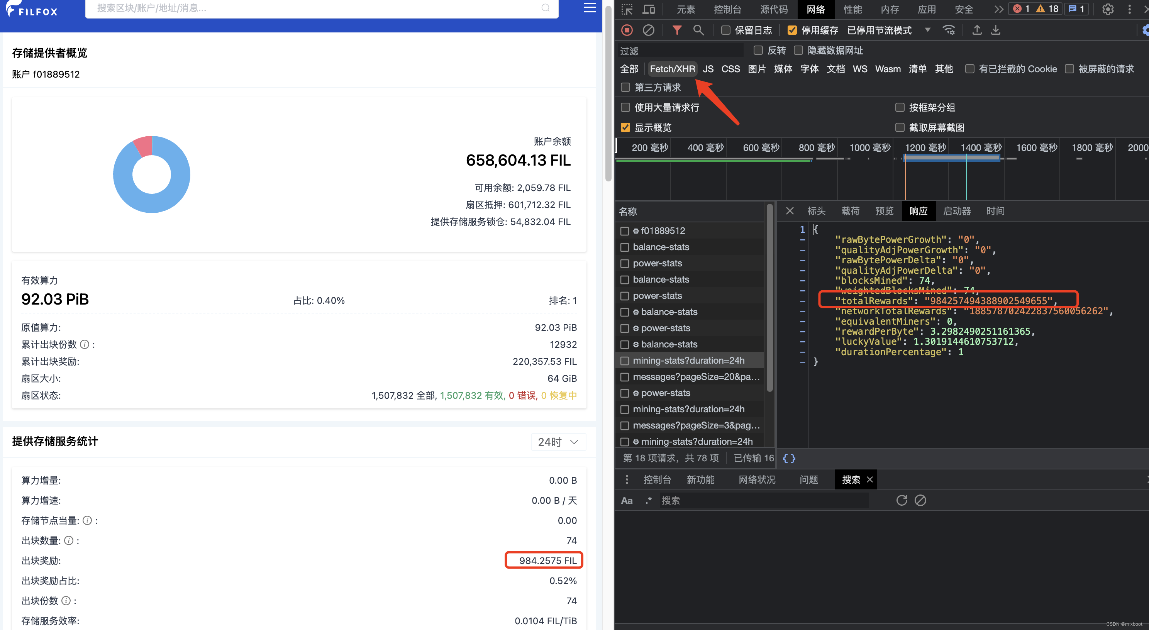The height and width of the screenshot is (630, 1149).
Task: Click the issues message badge
Action: [1077, 9]
